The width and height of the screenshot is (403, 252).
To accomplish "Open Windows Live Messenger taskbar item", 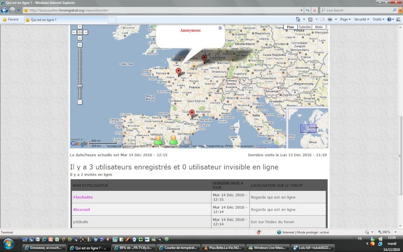I will pos(268,248).
